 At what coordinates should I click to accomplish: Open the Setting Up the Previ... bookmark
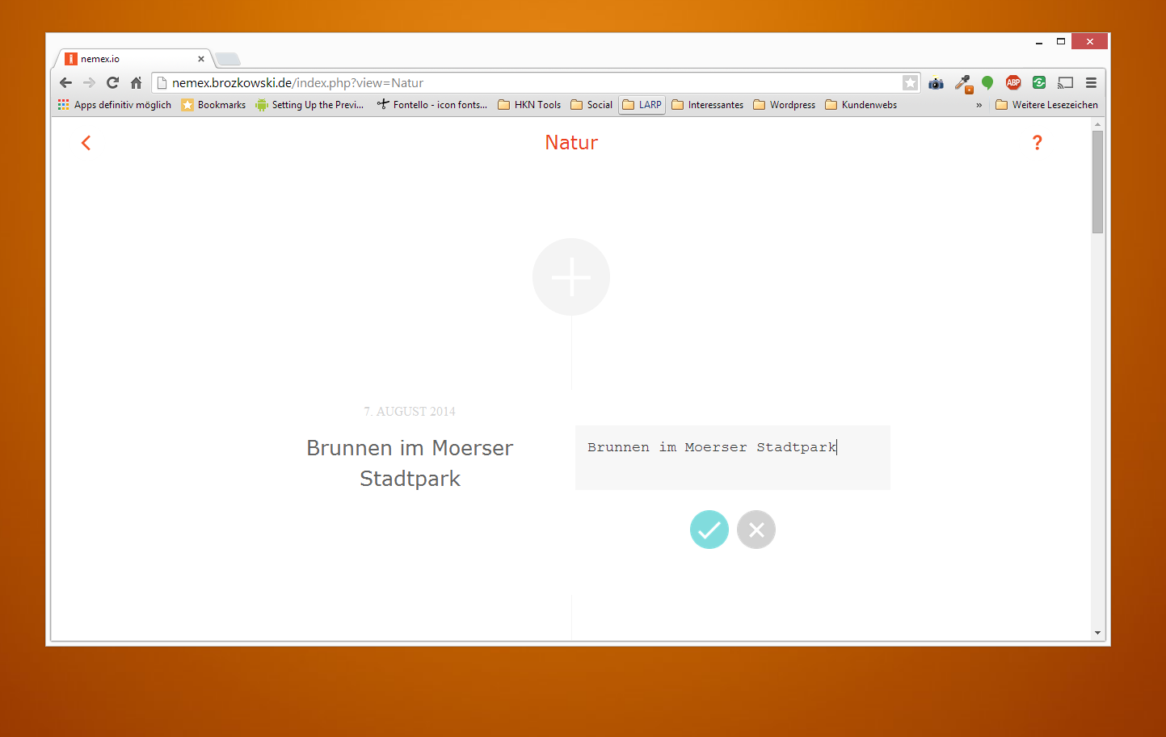[309, 105]
